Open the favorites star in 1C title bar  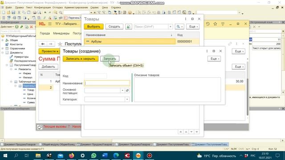[215, 24]
